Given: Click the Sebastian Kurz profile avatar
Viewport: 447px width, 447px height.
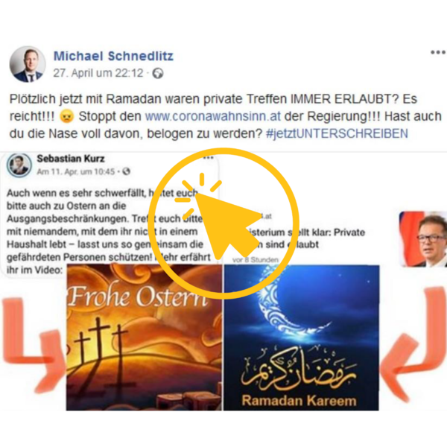Looking at the screenshot, I should [19, 165].
